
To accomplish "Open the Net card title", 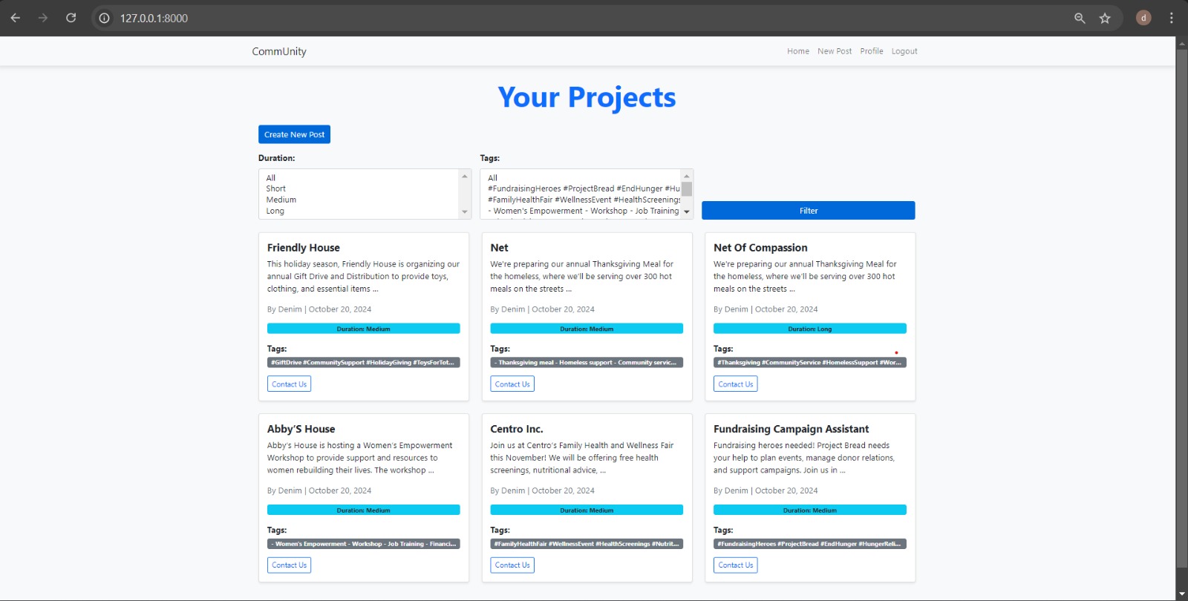I will click(499, 248).
